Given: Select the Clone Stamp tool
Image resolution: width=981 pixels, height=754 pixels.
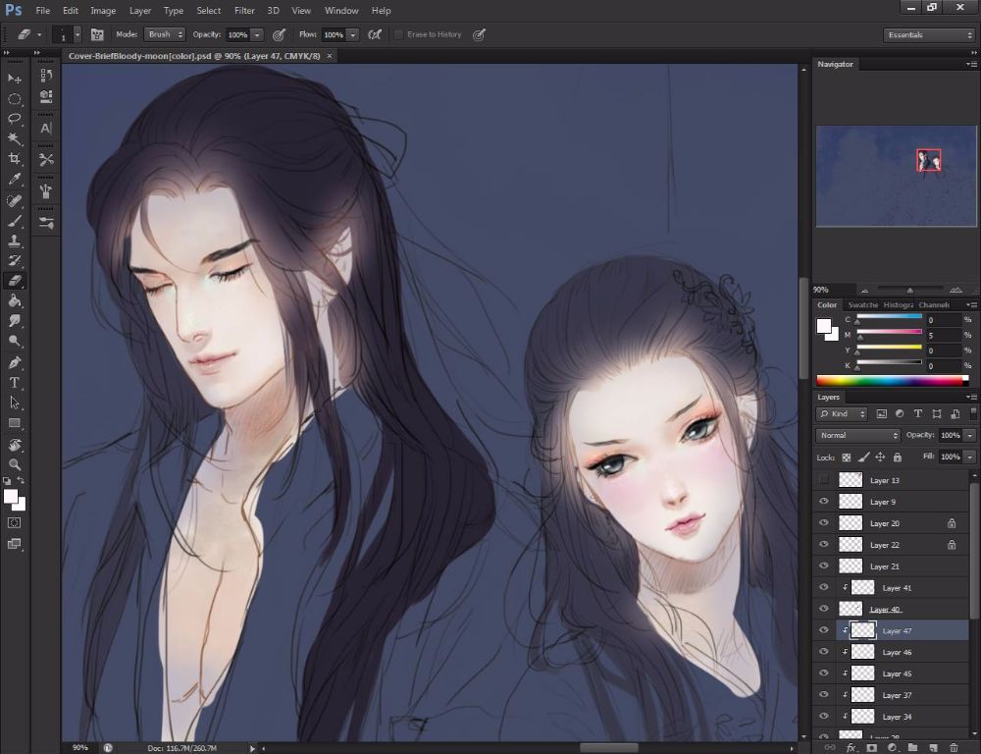Looking at the screenshot, I should tap(15, 241).
